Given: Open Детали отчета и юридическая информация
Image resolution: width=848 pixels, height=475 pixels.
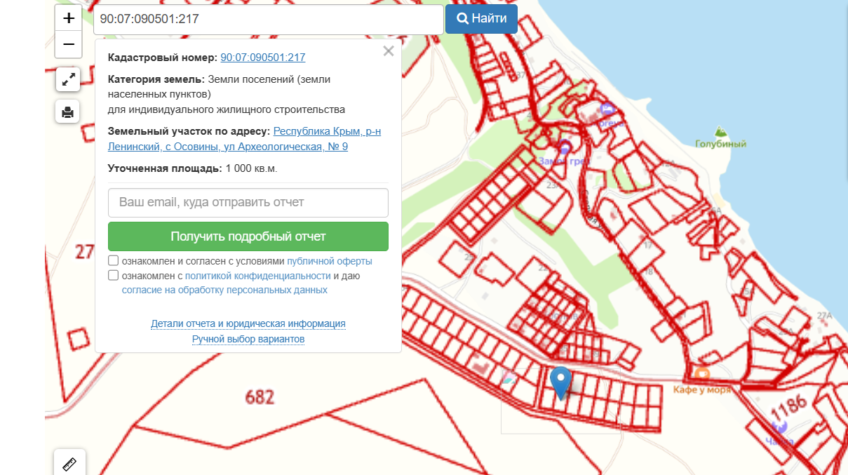Looking at the screenshot, I should (x=248, y=323).
